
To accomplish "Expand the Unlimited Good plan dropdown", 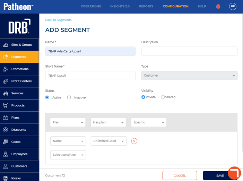I will (x=109, y=141).
